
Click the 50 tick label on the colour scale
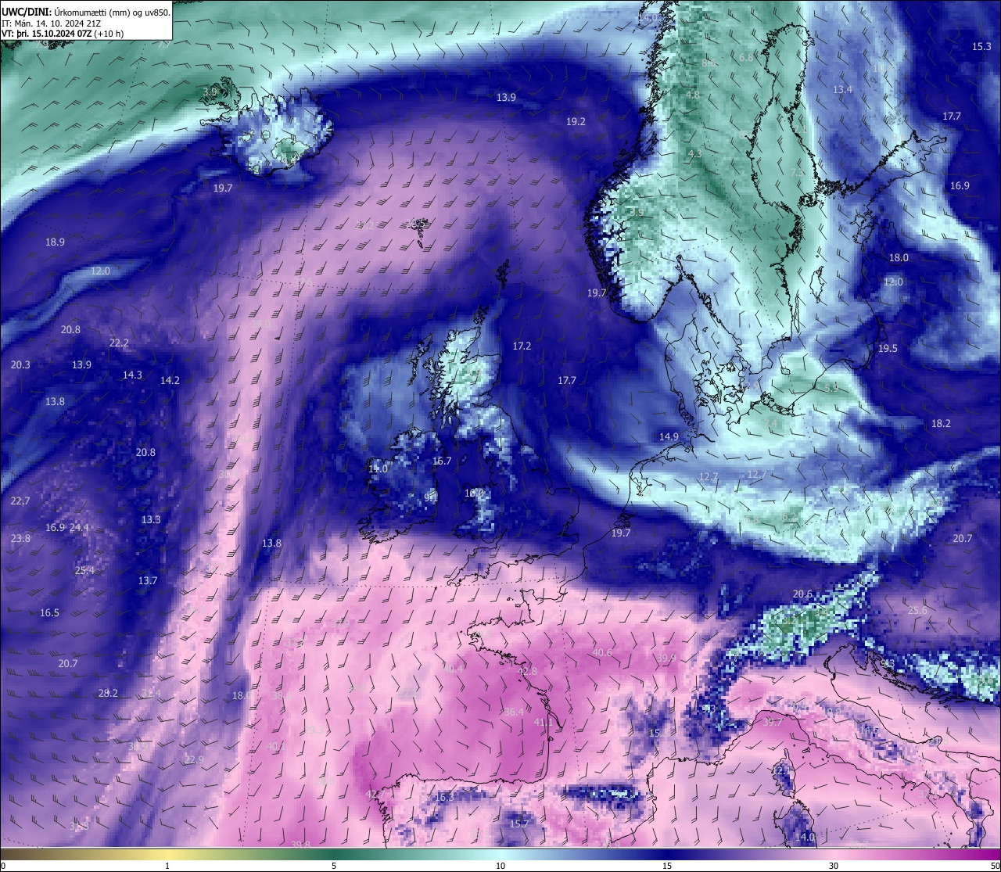(x=995, y=866)
